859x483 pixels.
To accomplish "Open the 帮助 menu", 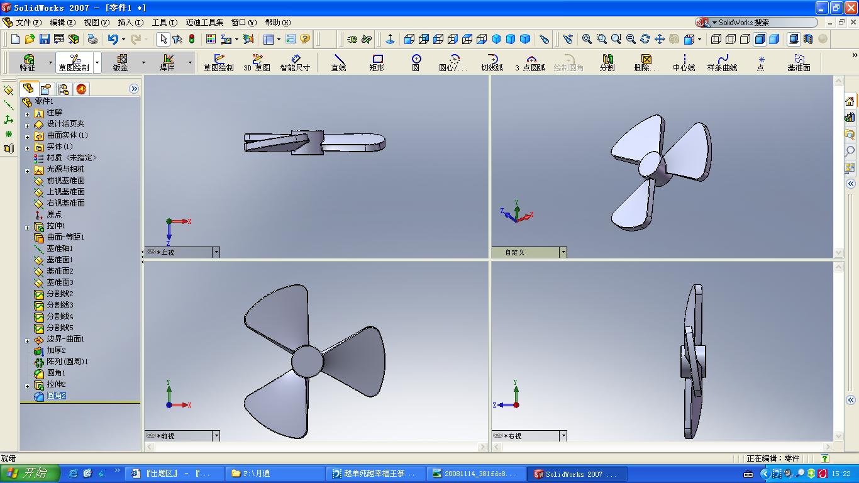I will pyautogui.click(x=277, y=22).
